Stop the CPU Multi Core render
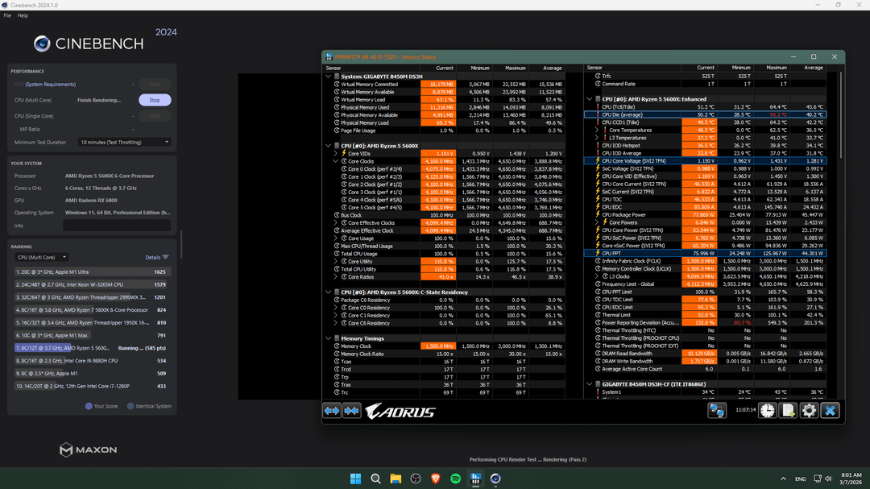870x489 pixels. pos(155,100)
